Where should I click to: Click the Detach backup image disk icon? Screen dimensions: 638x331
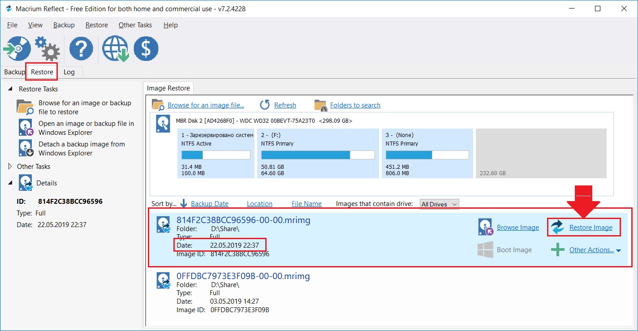[26, 148]
